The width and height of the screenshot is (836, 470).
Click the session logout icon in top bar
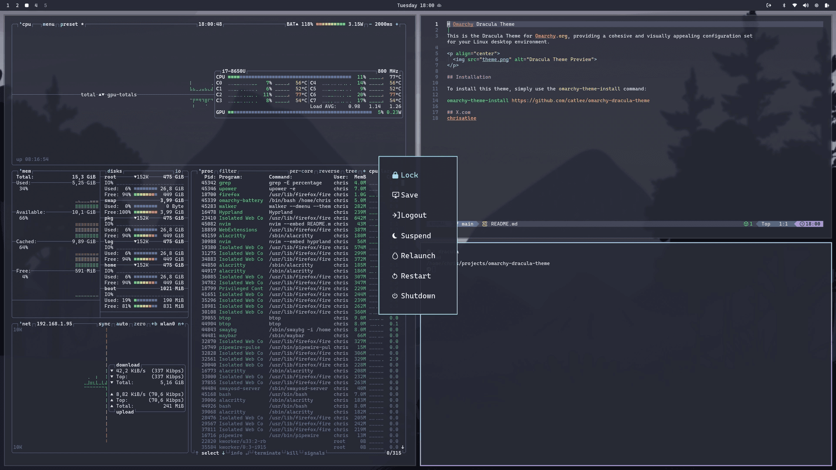point(769,6)
